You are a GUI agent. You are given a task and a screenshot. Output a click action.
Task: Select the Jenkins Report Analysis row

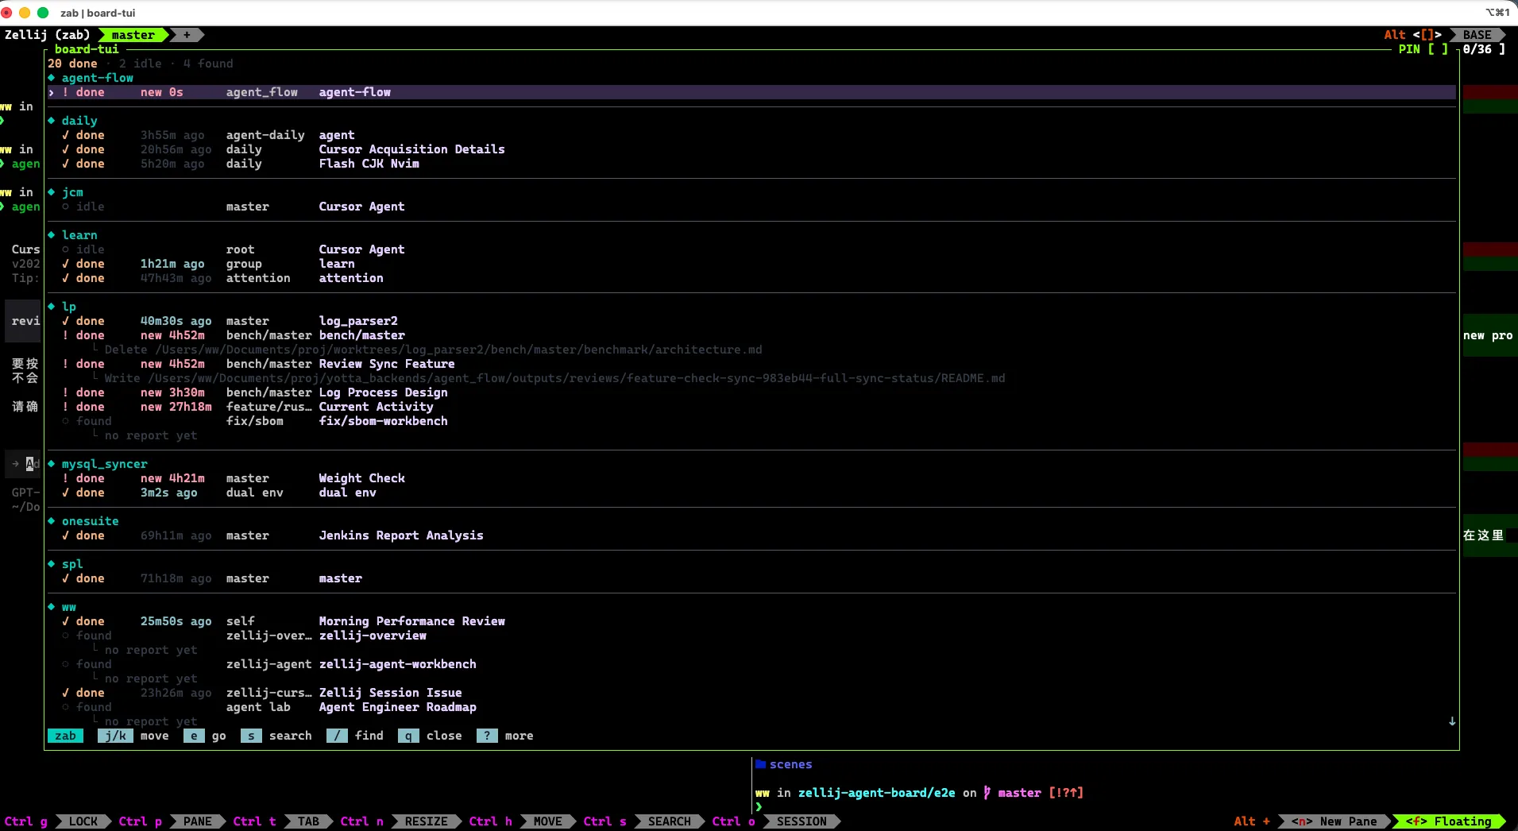tap(751, 535)
